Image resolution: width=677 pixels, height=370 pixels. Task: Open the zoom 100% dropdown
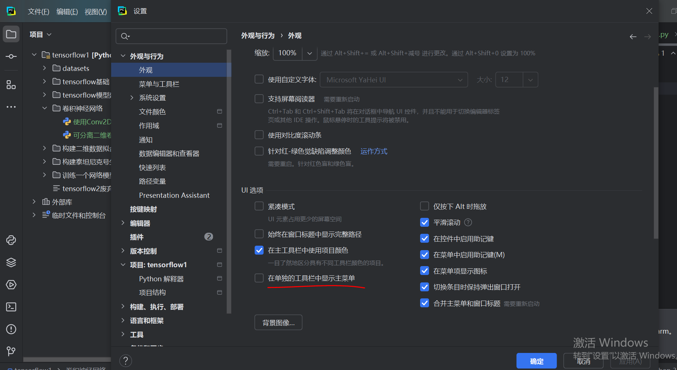(x=310, y=53)
